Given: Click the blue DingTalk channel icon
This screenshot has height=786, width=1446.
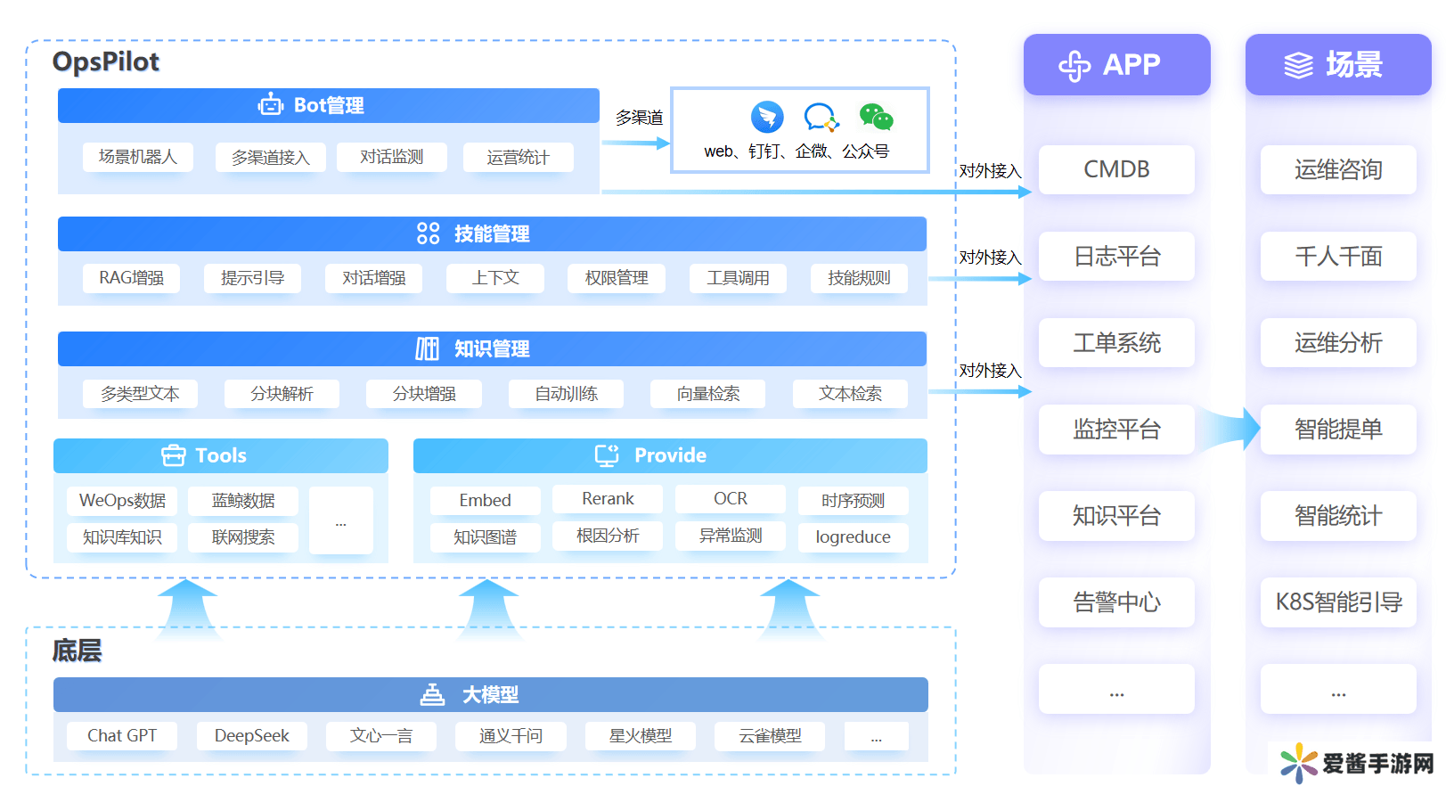Looking at the screenshot, I should click(x=766, y=117).
